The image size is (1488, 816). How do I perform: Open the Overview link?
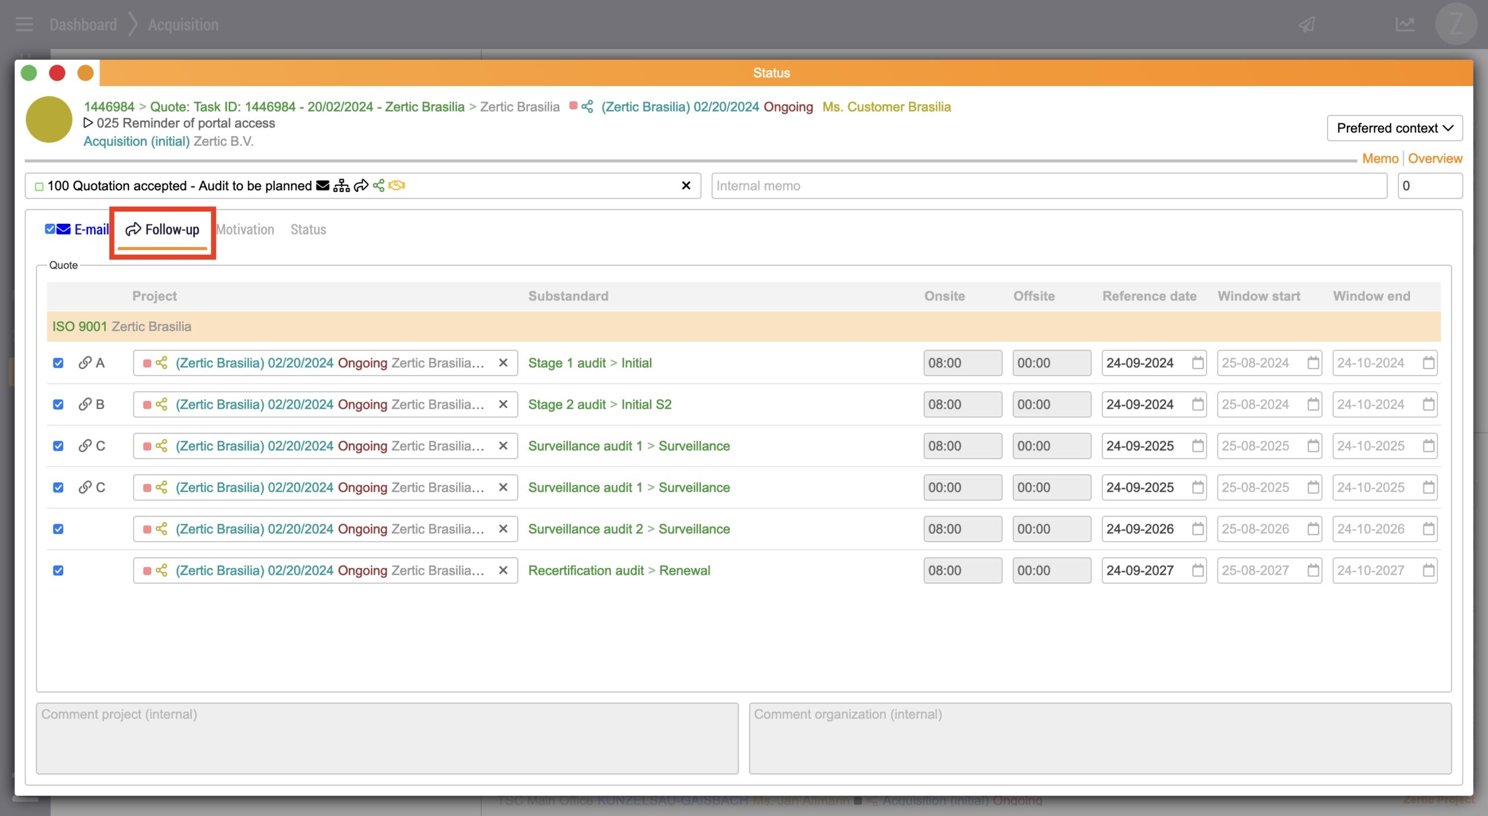pos(1435,159)
